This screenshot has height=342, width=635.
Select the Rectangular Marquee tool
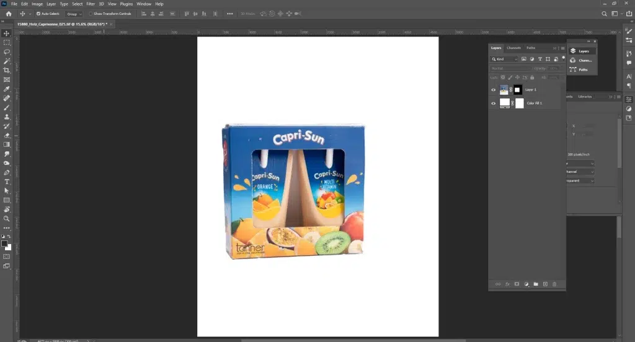[x=6, y=43]
